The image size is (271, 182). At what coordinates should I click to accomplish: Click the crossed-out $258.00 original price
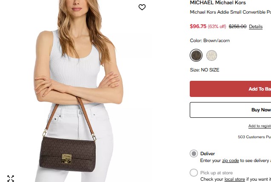coord(237,26)
